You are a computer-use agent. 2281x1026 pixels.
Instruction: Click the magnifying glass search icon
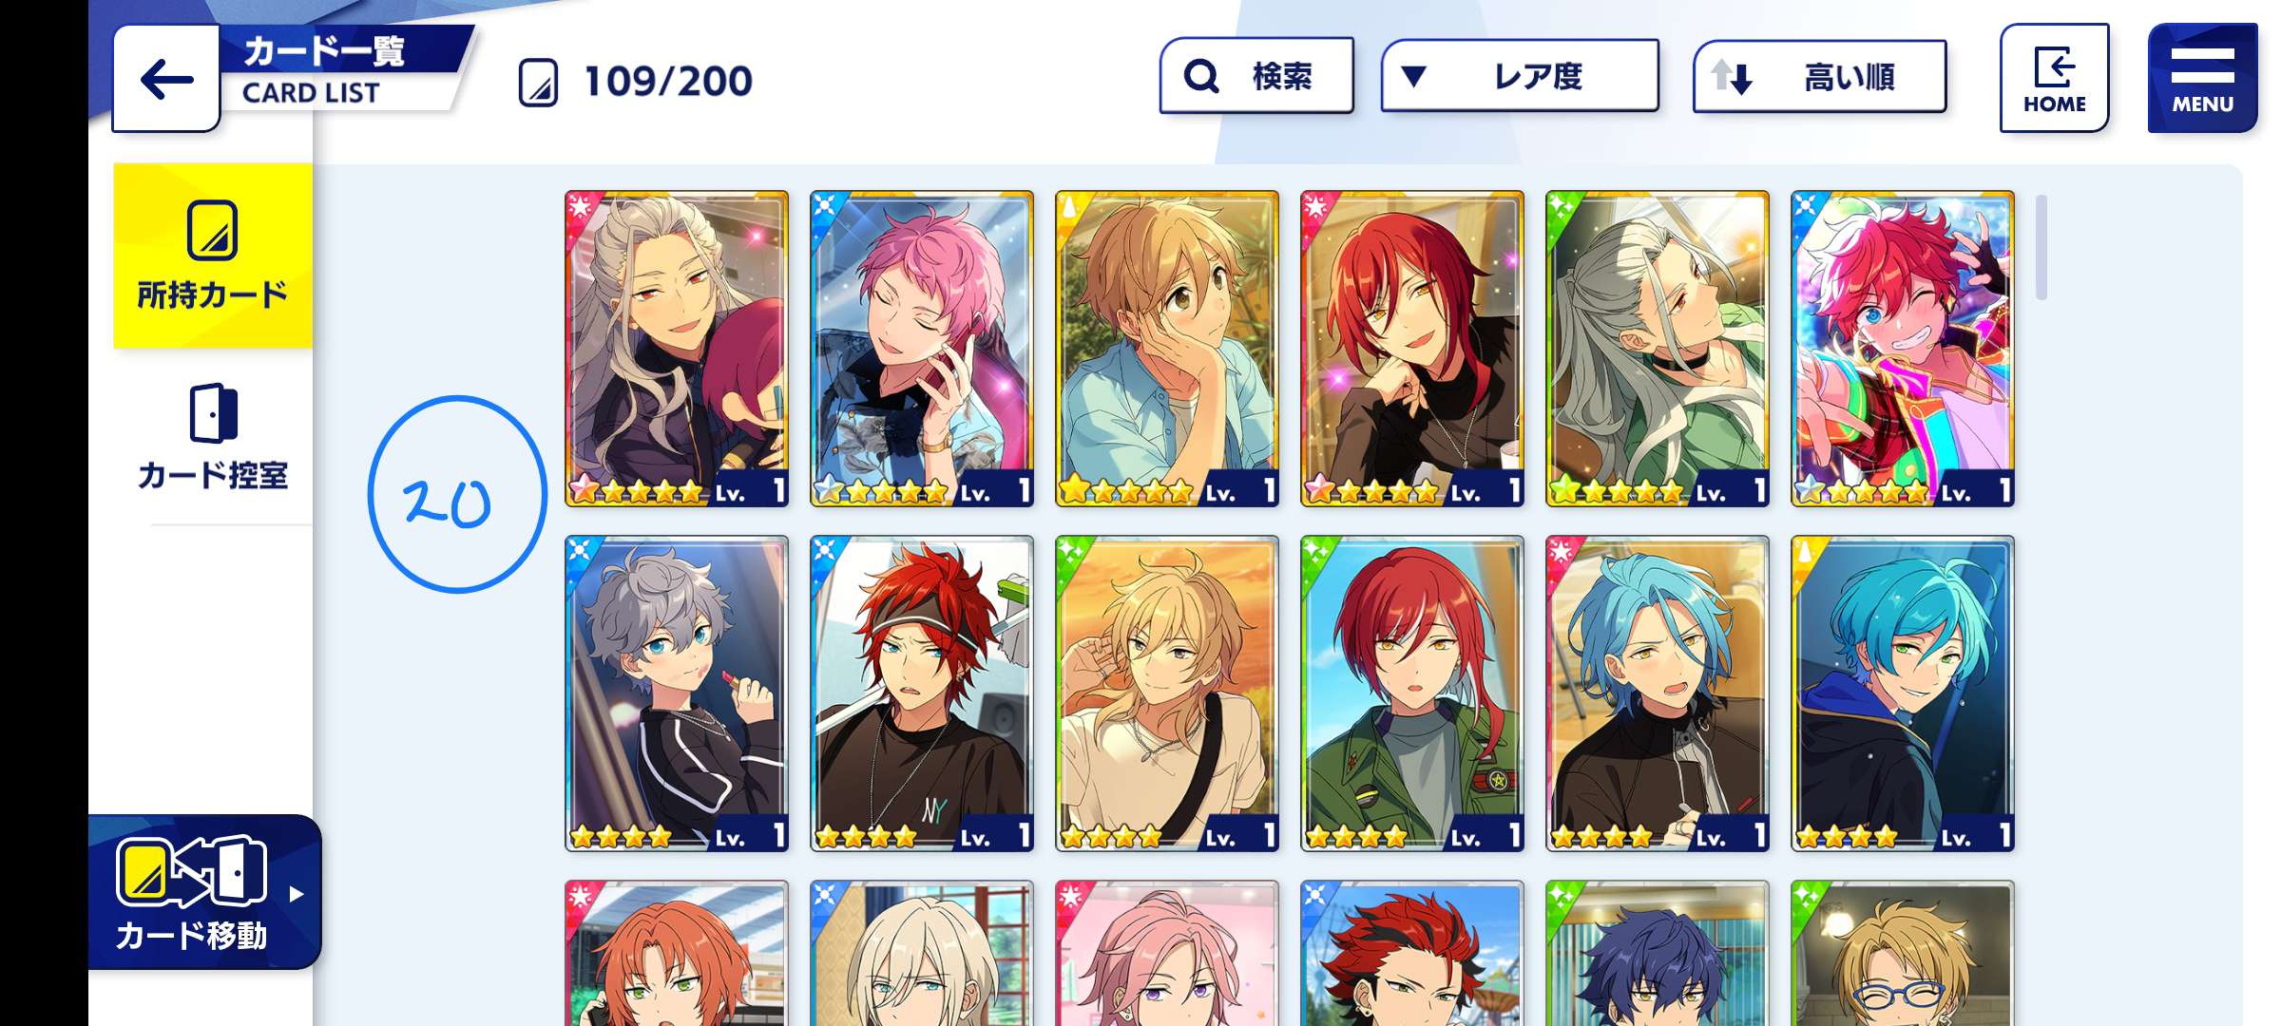click(x=1201, y=76)
